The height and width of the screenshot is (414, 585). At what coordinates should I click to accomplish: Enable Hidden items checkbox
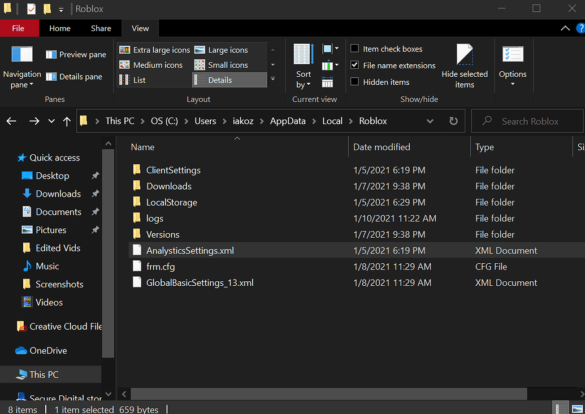(x=355, y=82)
